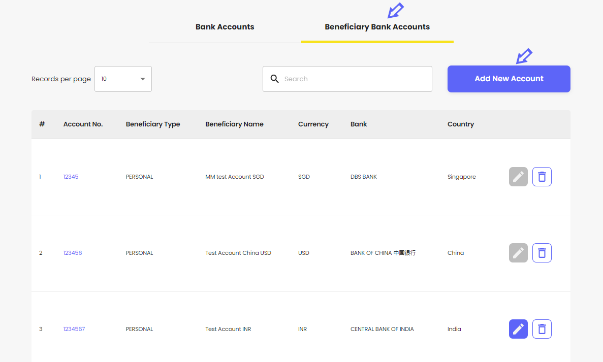
Task: Click the Currency column header
Action: pyautogui.click(x=313, y=124)
